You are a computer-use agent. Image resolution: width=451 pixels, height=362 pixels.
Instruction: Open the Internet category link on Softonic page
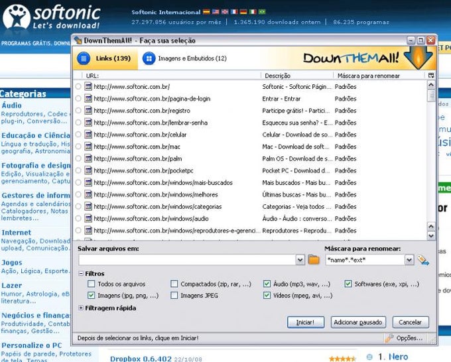(x=17, y=232)
